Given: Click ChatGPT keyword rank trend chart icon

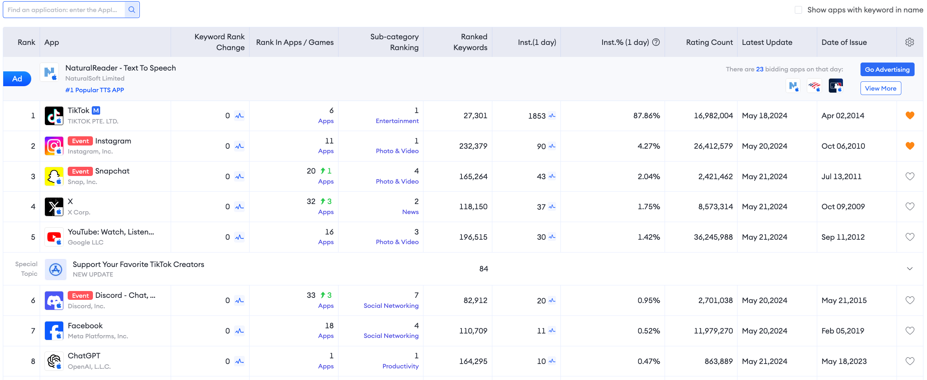Looking at the screenshot, I should click(240, 361).
